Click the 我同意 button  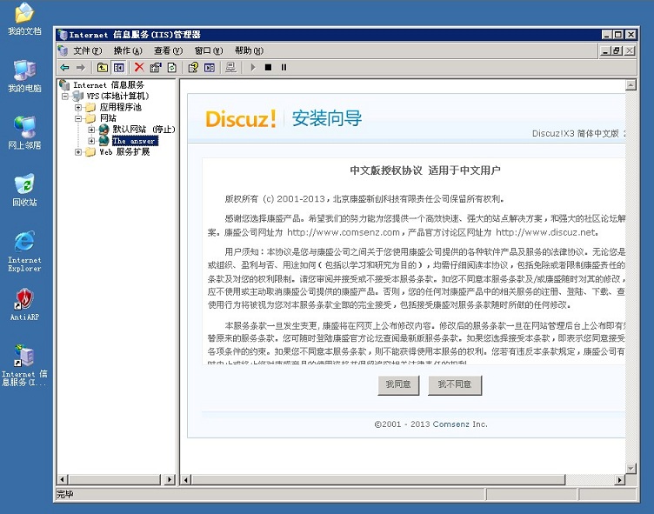click(x=398, y=384)
